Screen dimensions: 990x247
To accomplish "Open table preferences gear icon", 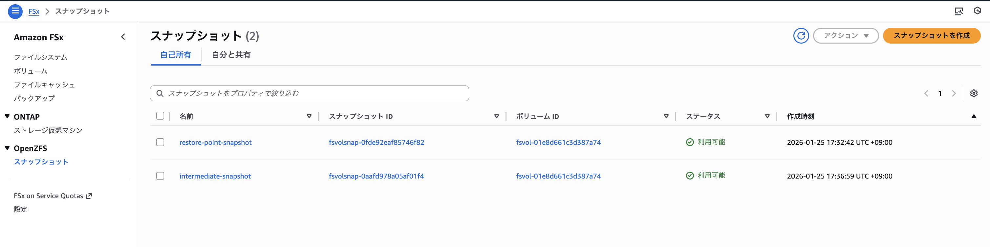I will click(974, 93).
